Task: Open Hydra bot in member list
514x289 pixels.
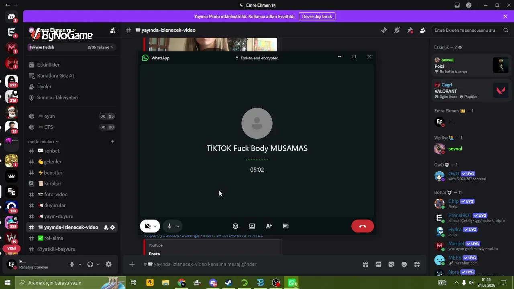Action: pos(471,232)
